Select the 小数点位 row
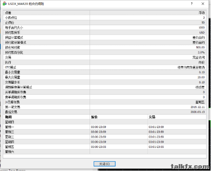211x171 pixels. coord(105,17)
